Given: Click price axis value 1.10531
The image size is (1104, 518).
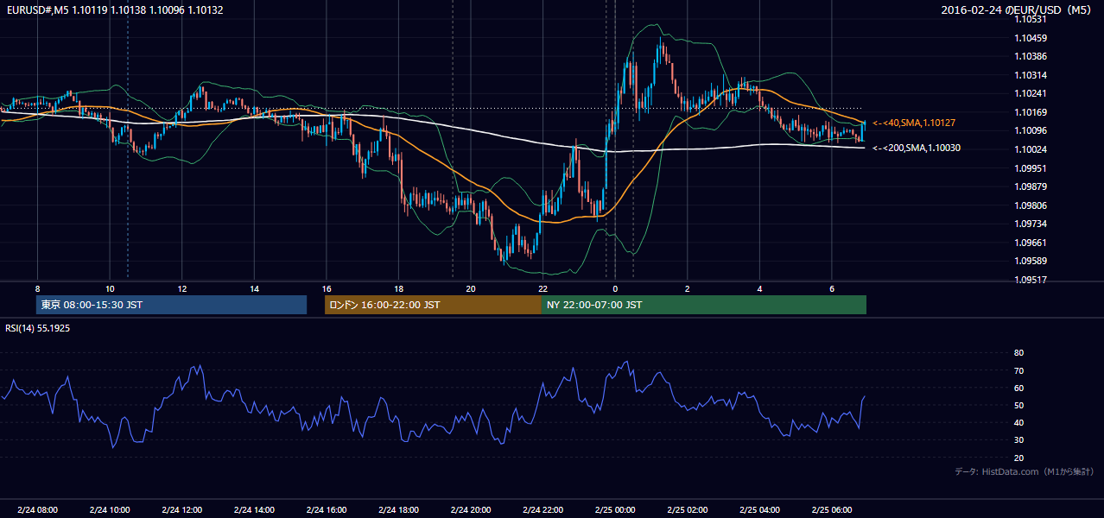Looking at the screenshot, I should pyautogui.click(x=1030, y=19).
